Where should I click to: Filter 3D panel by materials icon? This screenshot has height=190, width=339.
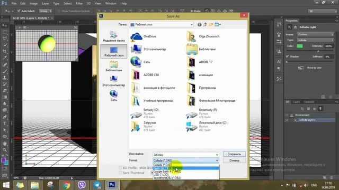314,109
